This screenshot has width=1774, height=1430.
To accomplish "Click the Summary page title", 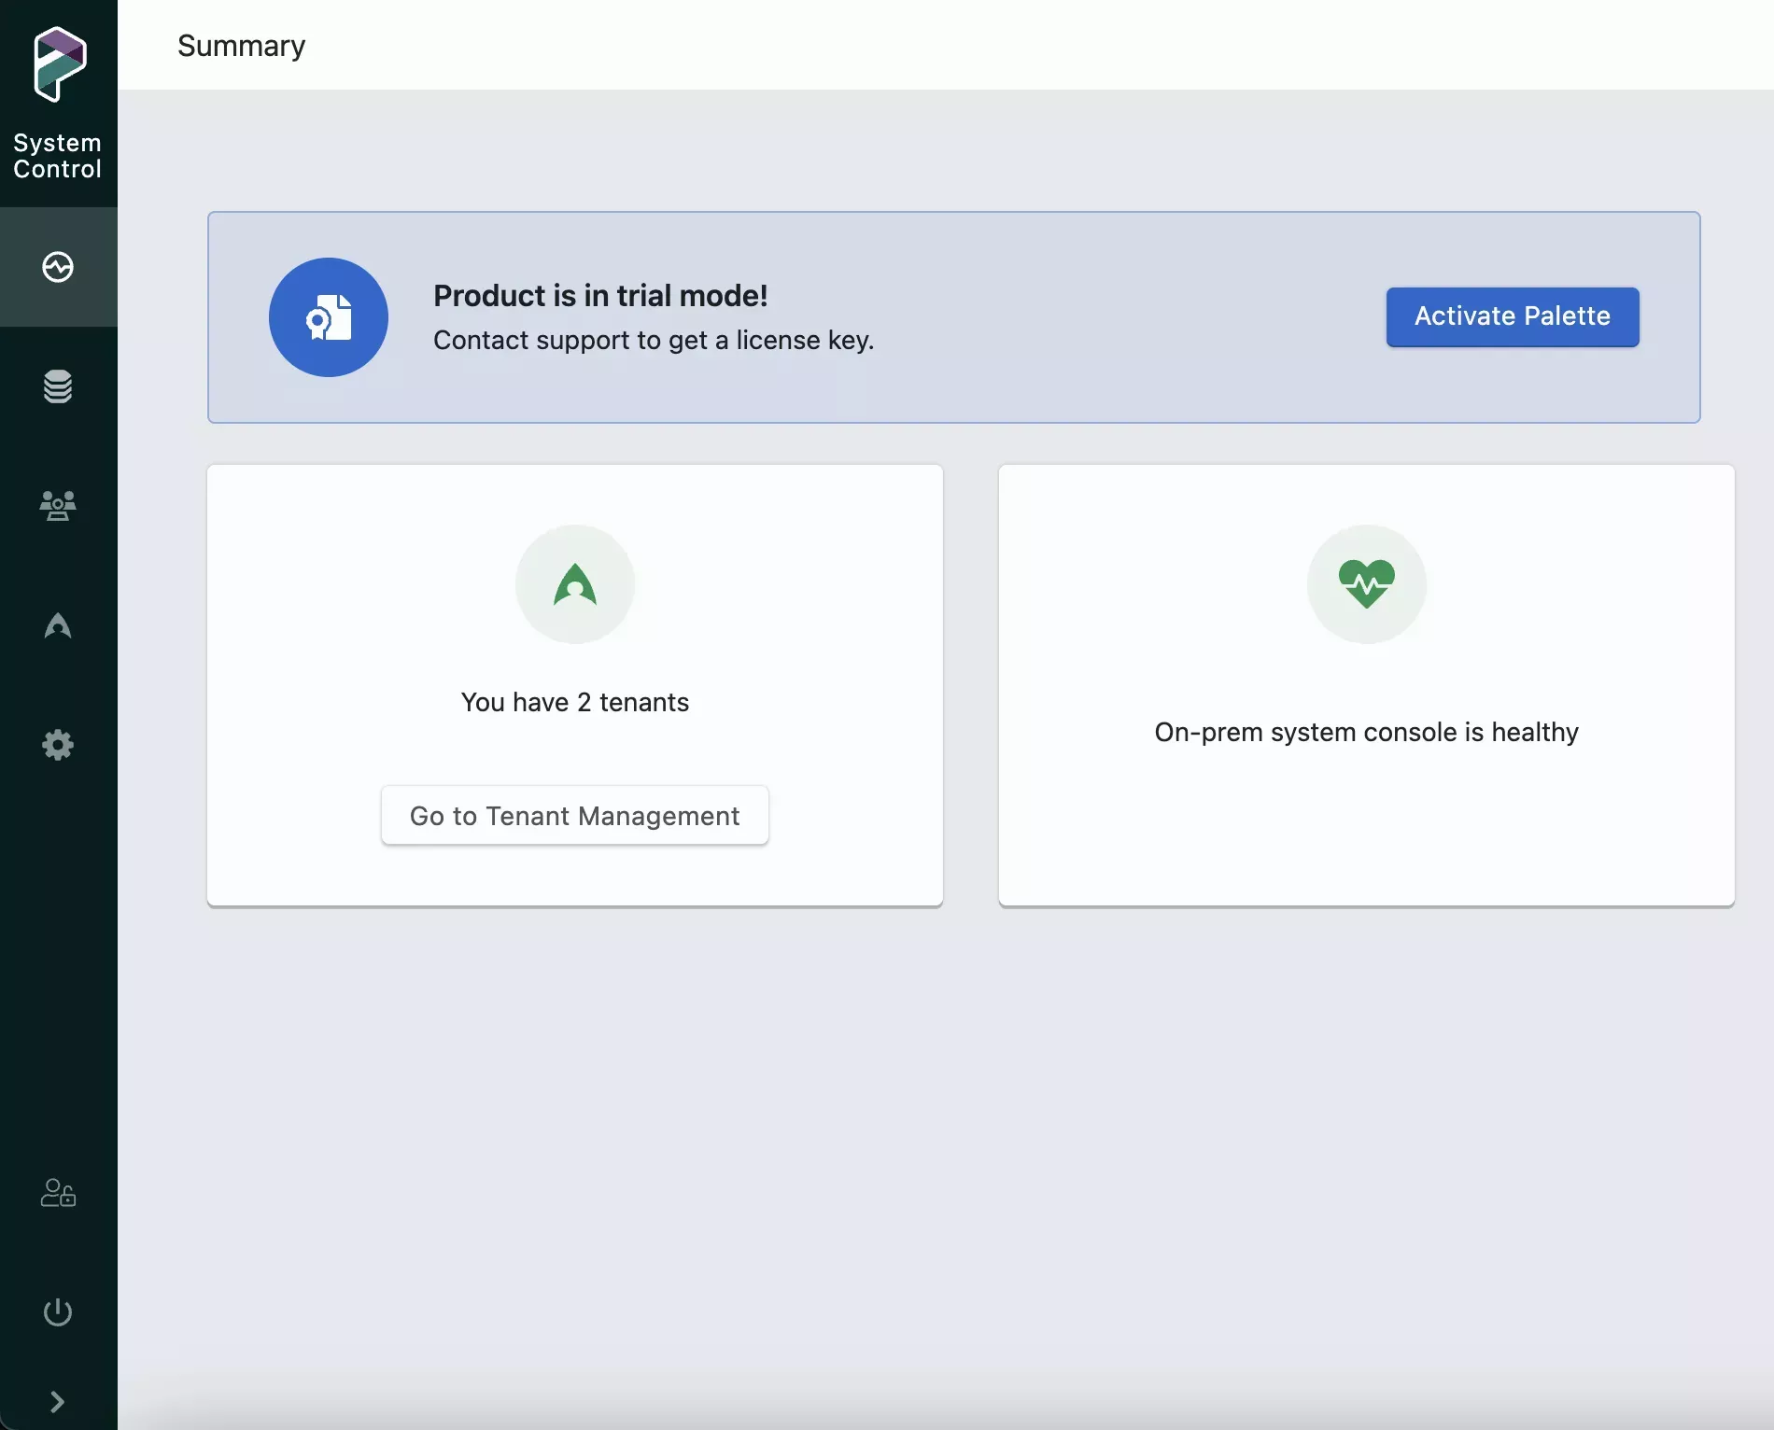I will (x=240, y=46).
